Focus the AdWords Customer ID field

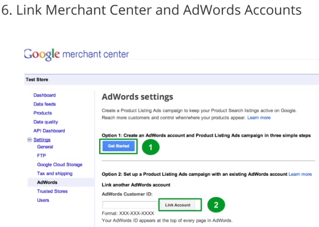click(x=130, y=205)
